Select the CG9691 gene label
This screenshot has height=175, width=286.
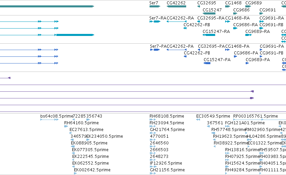(268, 10)
